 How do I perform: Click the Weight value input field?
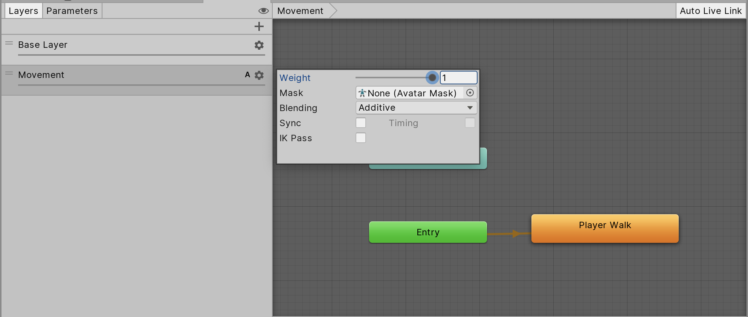click(x=458, y=78)
